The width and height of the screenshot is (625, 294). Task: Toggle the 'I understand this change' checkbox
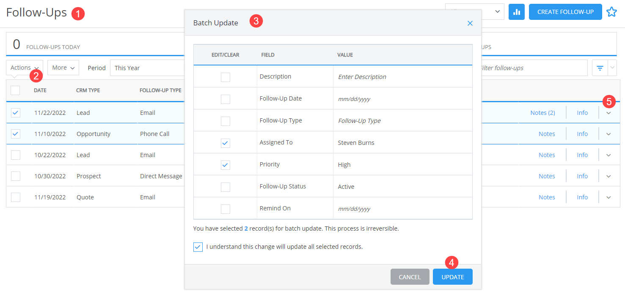click(x=198, y=247)
